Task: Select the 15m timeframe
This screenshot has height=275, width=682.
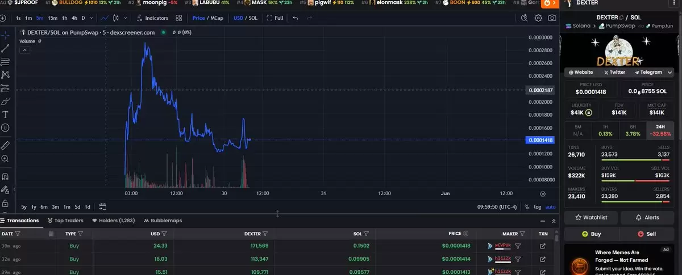Action: 52,18
